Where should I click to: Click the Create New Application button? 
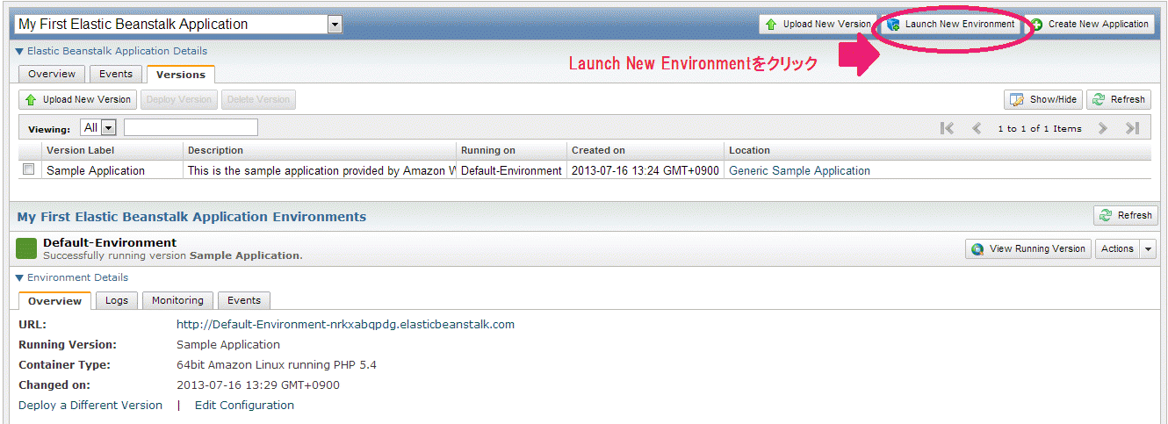pos(1089,25)
